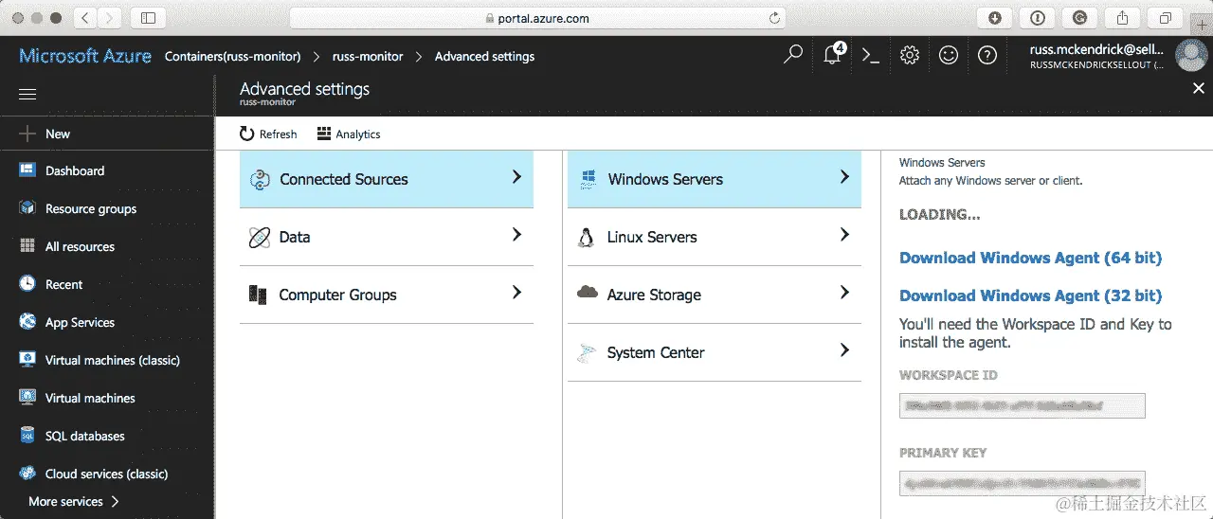Open Virtual machines from the sidebar
Viewport: 1213px width, 519px height.
click(90, 398)
